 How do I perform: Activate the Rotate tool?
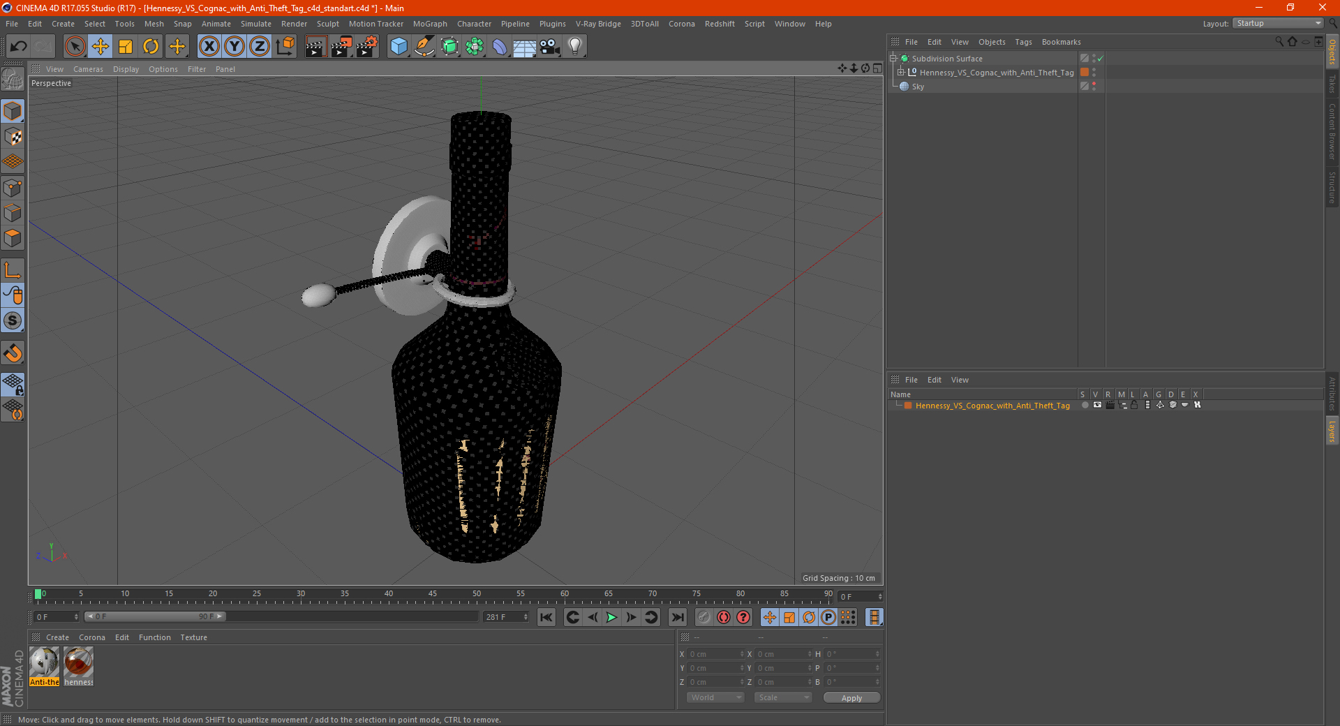151,47
